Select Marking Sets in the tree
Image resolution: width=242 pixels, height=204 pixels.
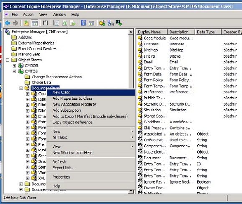[x=29, y=54]
